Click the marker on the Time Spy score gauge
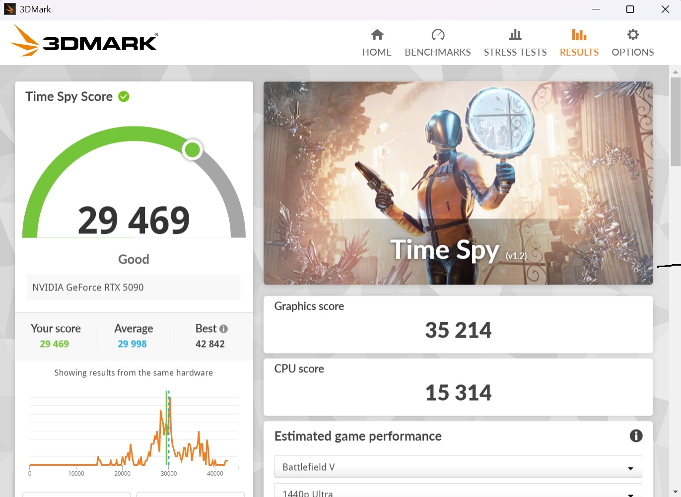The image size is (681, 497). (x=192, y=149)
